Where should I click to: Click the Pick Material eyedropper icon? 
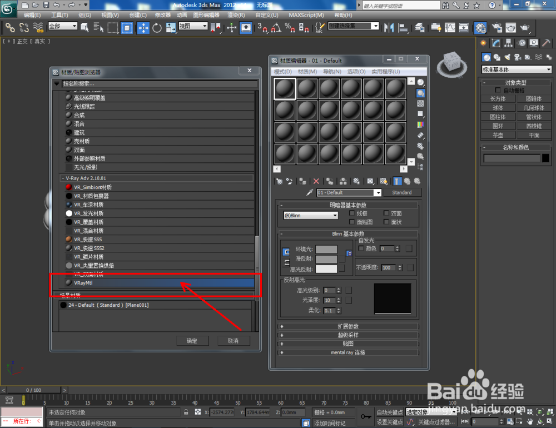310,192
